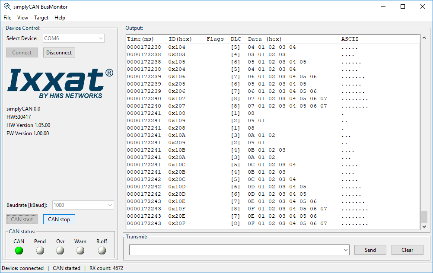This screenshot has width=433, height=273.
Task: Click the Ixxat logo image
Action: pyautogui.click(x=60, y=83)
